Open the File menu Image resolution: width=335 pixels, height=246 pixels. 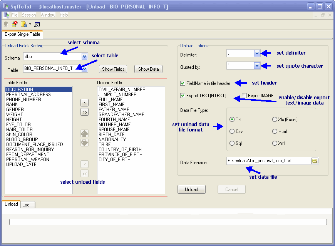coord(14,15)
